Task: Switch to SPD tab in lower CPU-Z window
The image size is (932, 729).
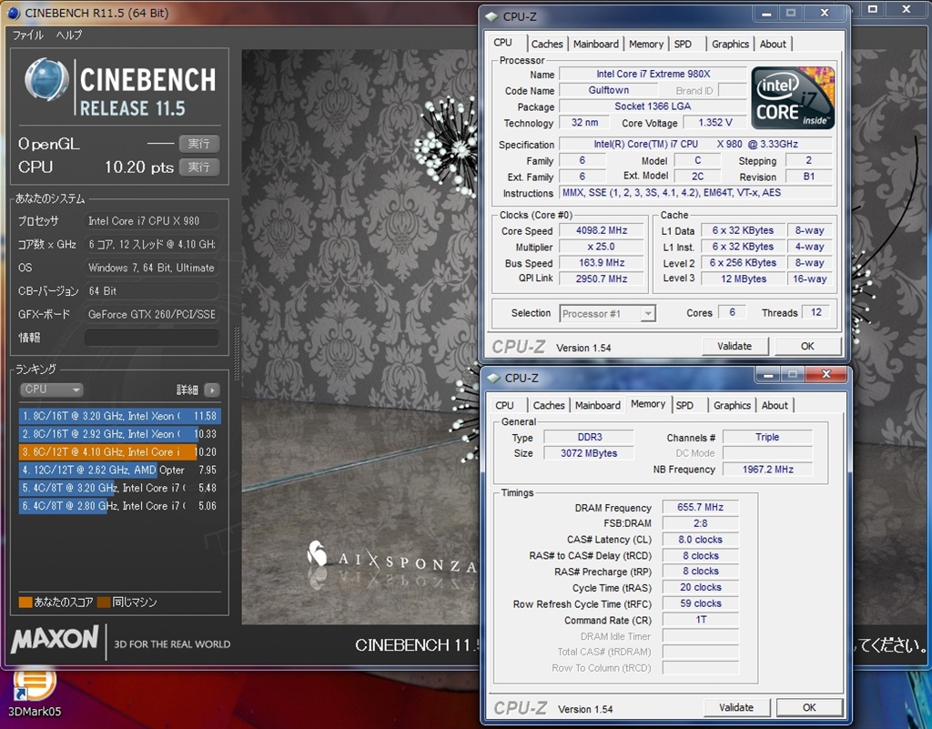Action: tap(684, 405)
